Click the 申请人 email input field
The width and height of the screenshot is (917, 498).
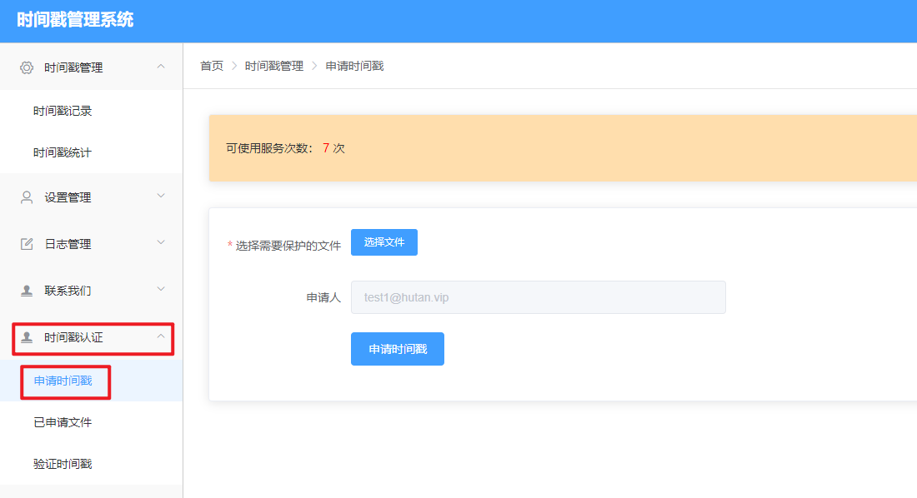[x=538, y=297]
